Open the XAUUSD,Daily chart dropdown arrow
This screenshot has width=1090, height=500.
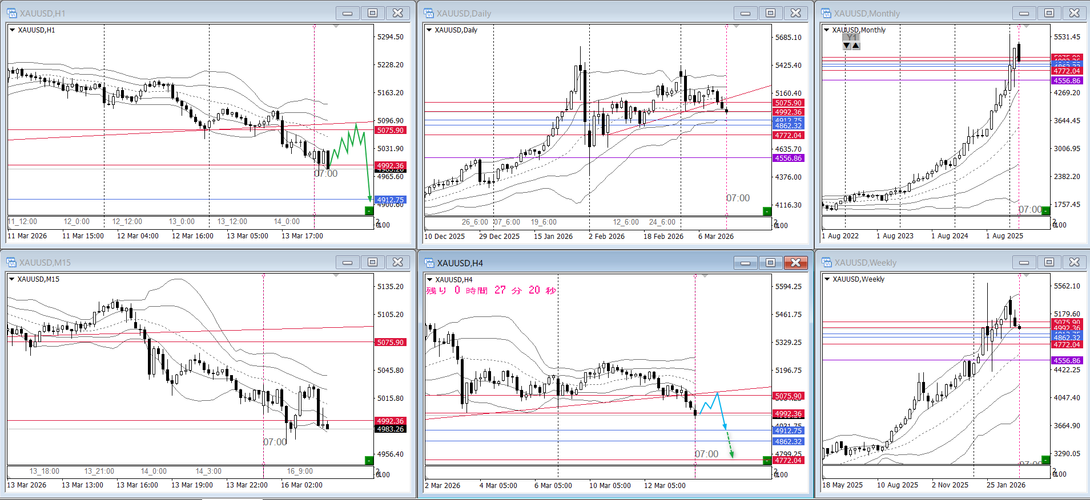tap(429, 30)
